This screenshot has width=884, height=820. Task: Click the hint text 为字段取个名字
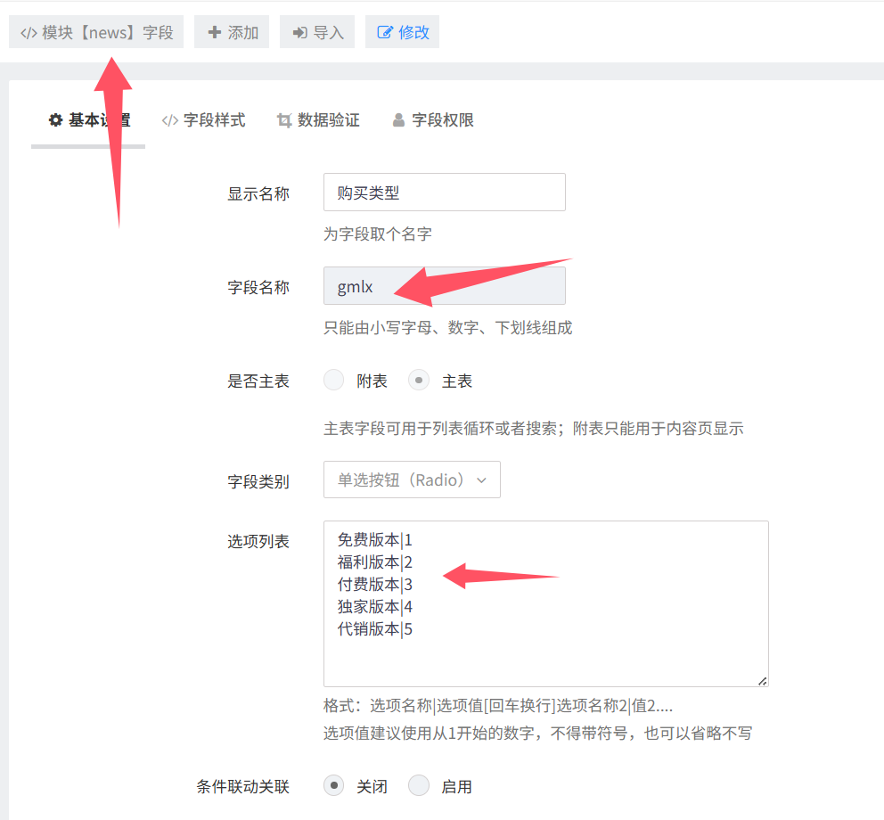coord(378,234)
